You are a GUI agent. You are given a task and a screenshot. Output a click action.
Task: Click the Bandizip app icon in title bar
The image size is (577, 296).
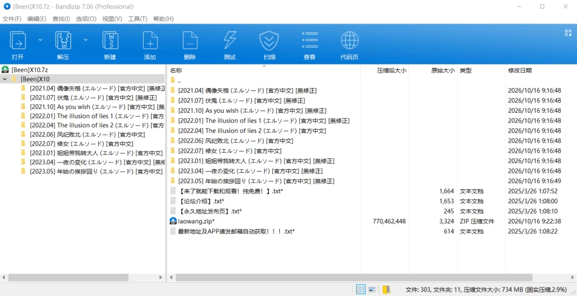click(6, 6)
